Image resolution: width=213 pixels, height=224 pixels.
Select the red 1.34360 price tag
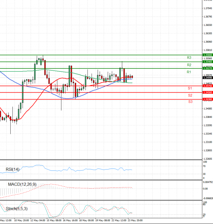point(208,99)
